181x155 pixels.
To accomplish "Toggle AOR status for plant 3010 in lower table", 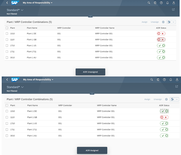I will coord(164,136).
